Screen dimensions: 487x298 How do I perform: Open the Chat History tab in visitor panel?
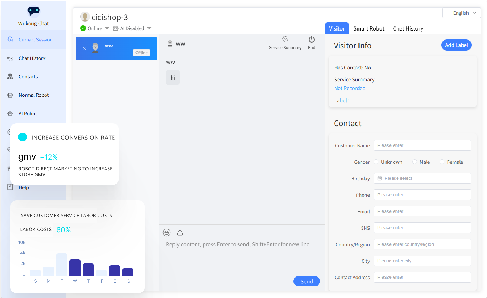point(408,28)
